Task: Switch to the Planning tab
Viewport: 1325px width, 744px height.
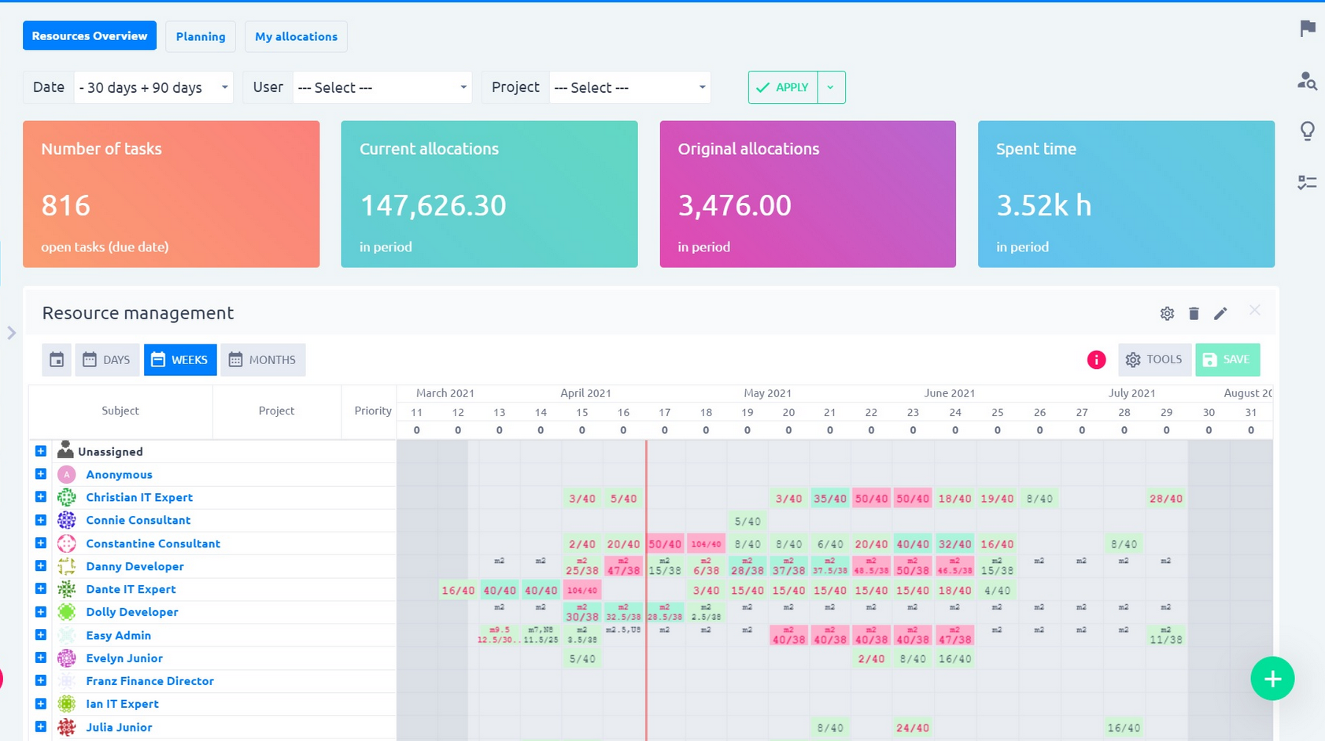Action: click(x=201, y=36)
